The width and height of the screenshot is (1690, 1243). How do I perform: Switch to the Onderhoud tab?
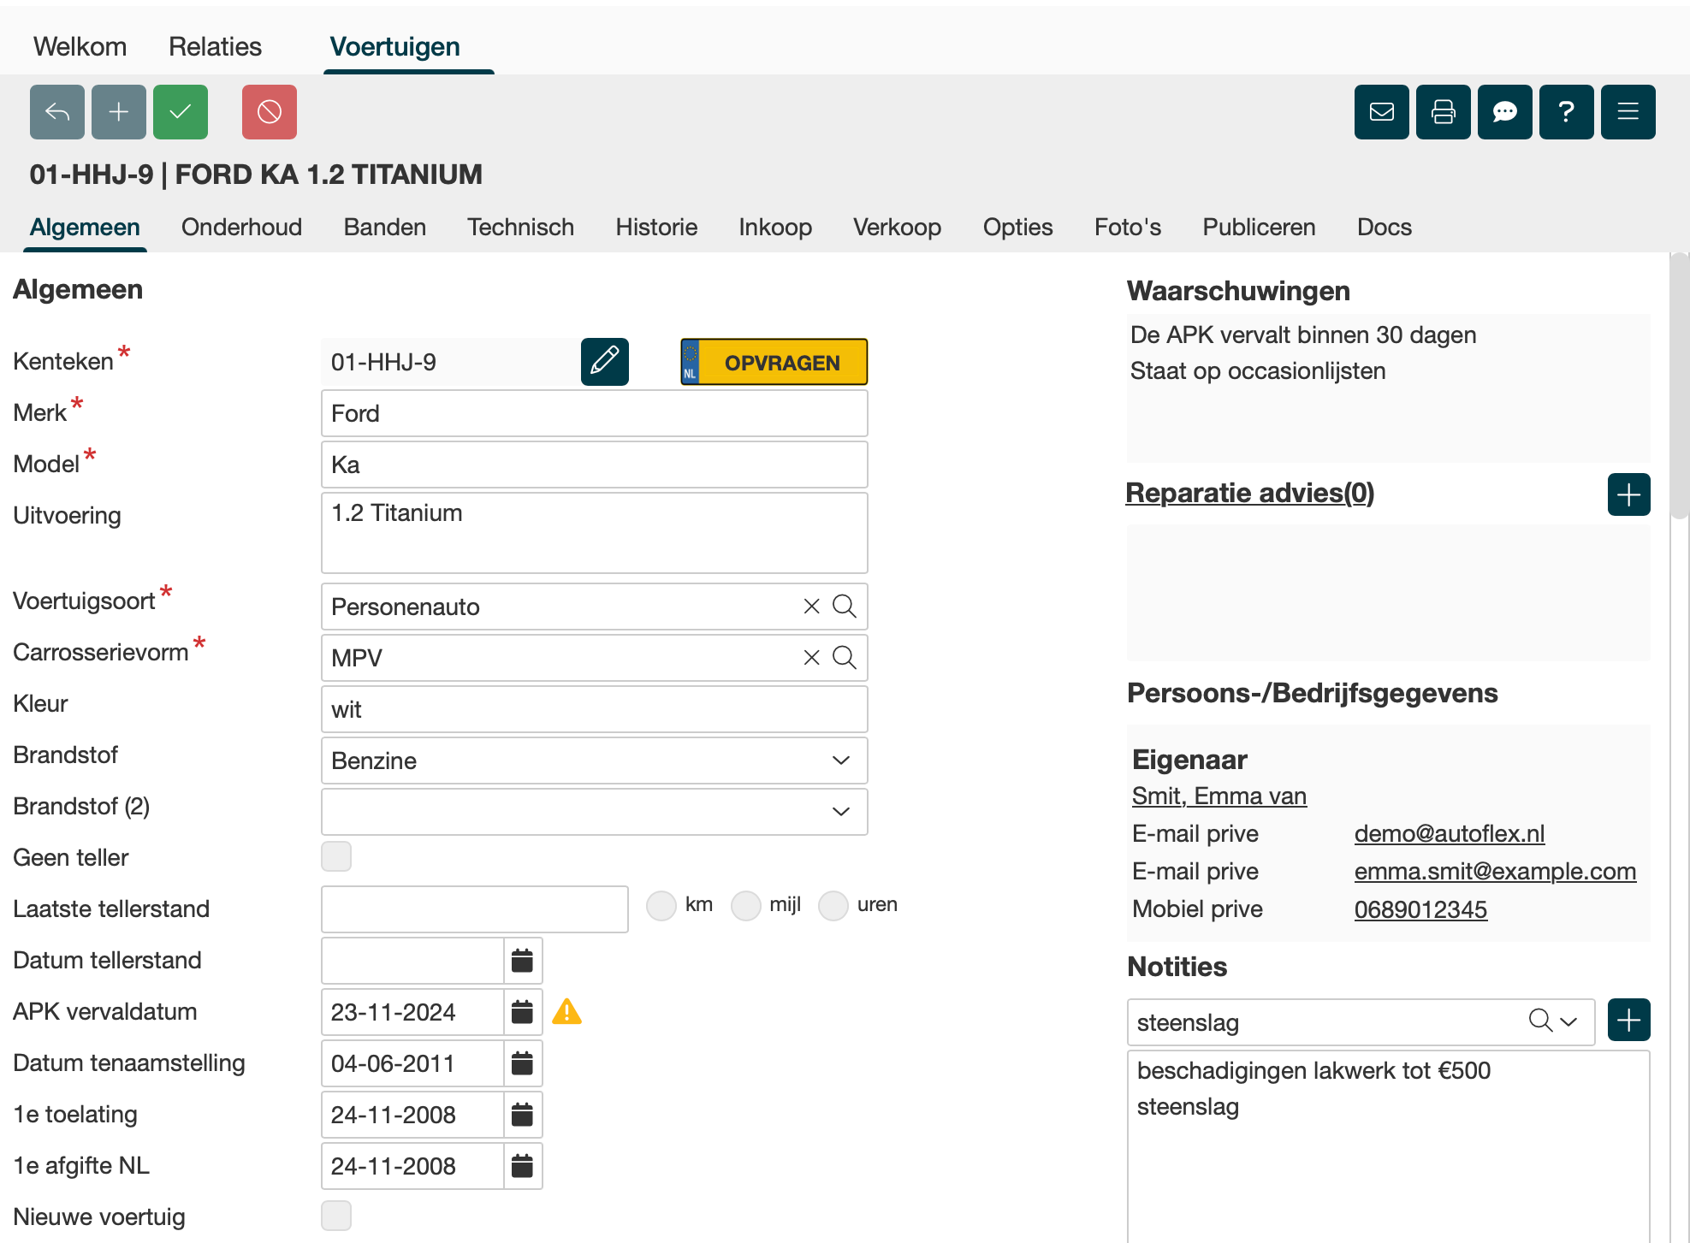click(x=241, y=228)
